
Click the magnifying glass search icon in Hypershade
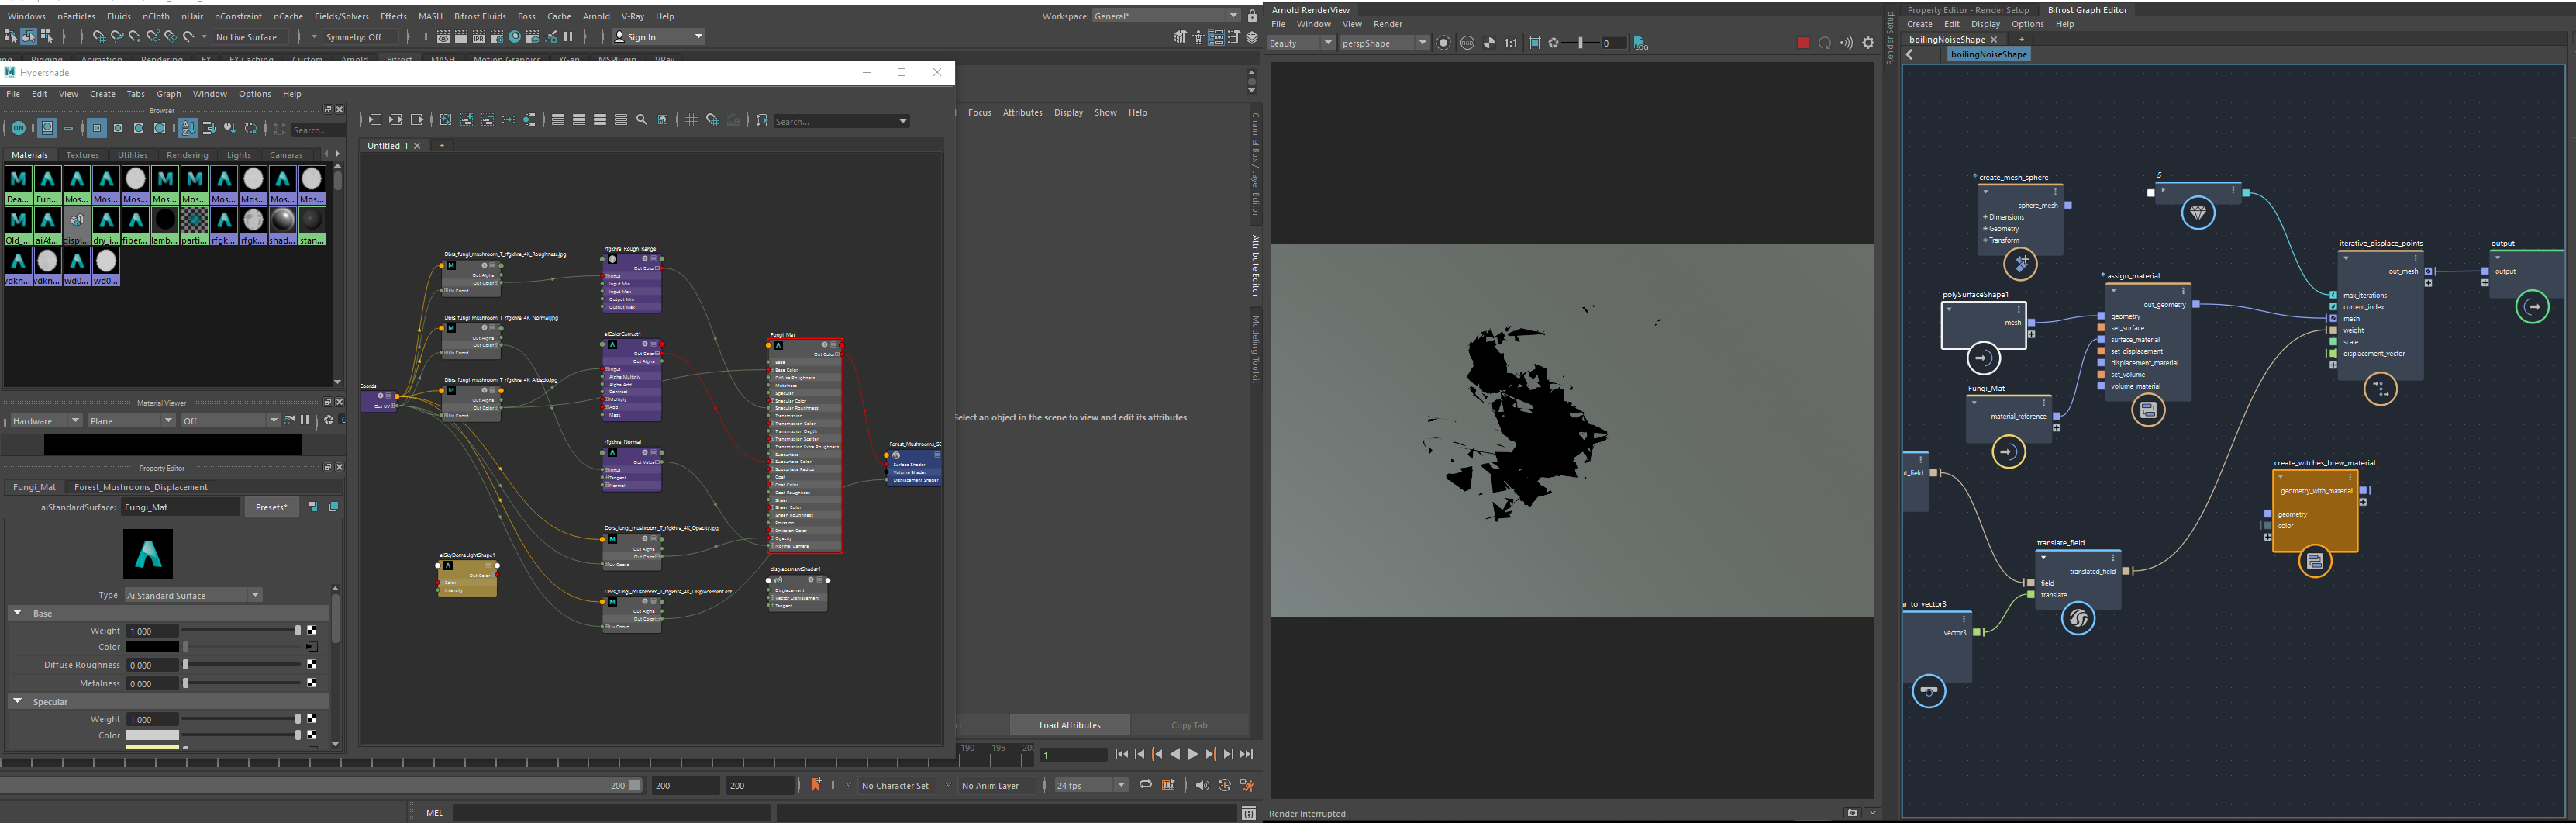(641, 119)
